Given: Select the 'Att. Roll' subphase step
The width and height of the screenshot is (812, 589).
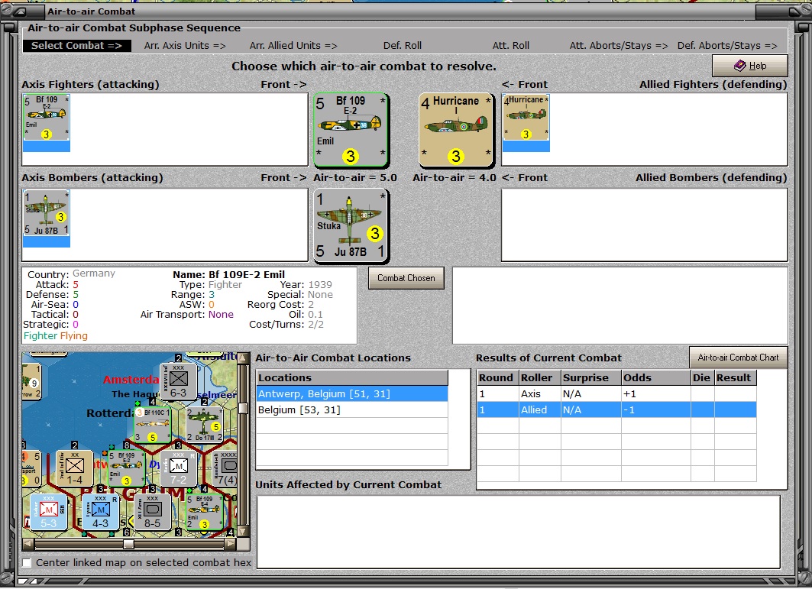Looking at the screenshot, I should [x=510, y=46].
